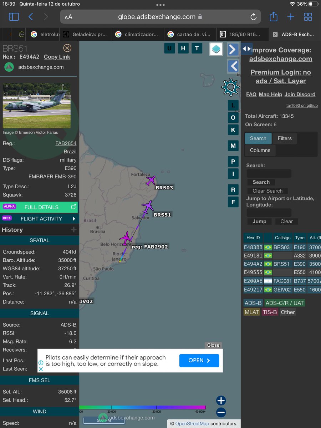Screen dimensions: 321x428
Task: Switch to the Geladeira Safari tab
Action: 85,35
